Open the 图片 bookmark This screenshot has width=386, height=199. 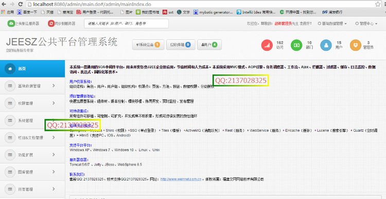tap(127, 12)
